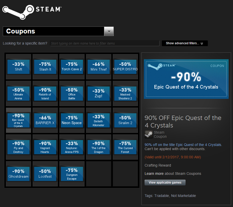Viewport: 233px width, 207px height.
Task: Select the -33% Neptune: Arena FPS coupon
Action: pos(72,147)
